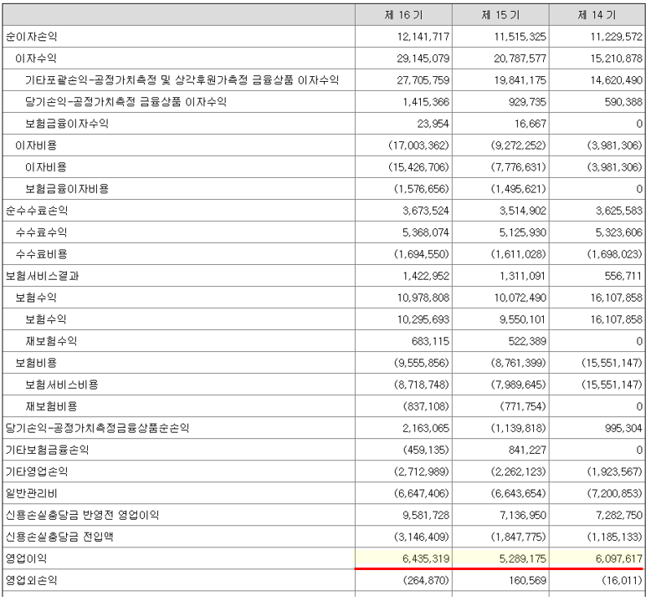The width and height of the screenshot is (651, 601).
Task: Click the value (17,003,362)
Action: (418, 145)
